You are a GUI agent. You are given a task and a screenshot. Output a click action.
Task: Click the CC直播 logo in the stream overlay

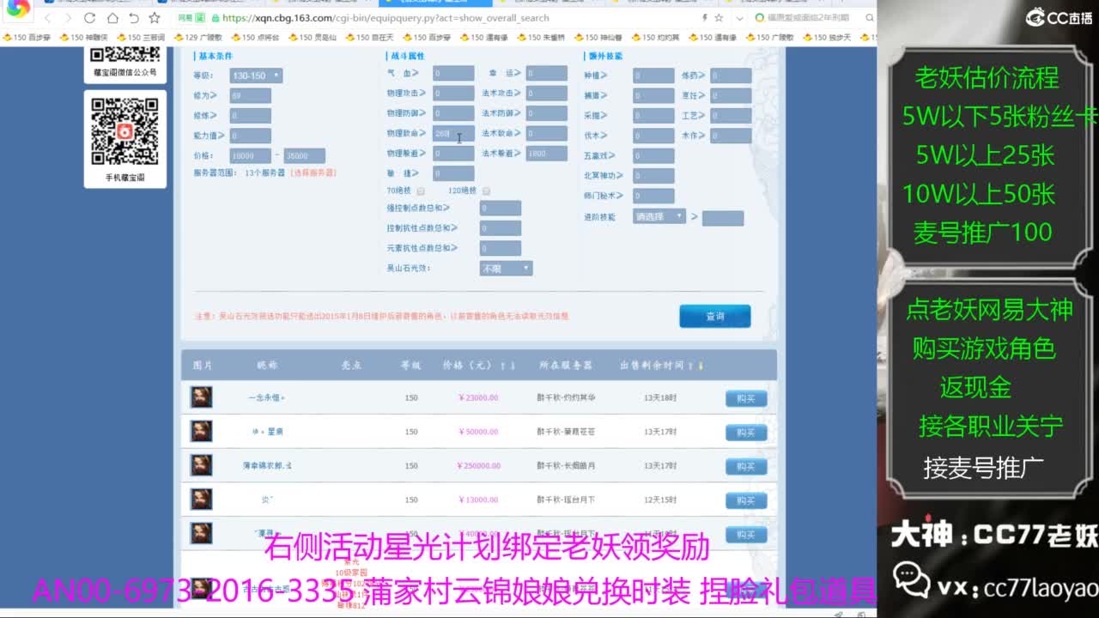[1060, 17]
